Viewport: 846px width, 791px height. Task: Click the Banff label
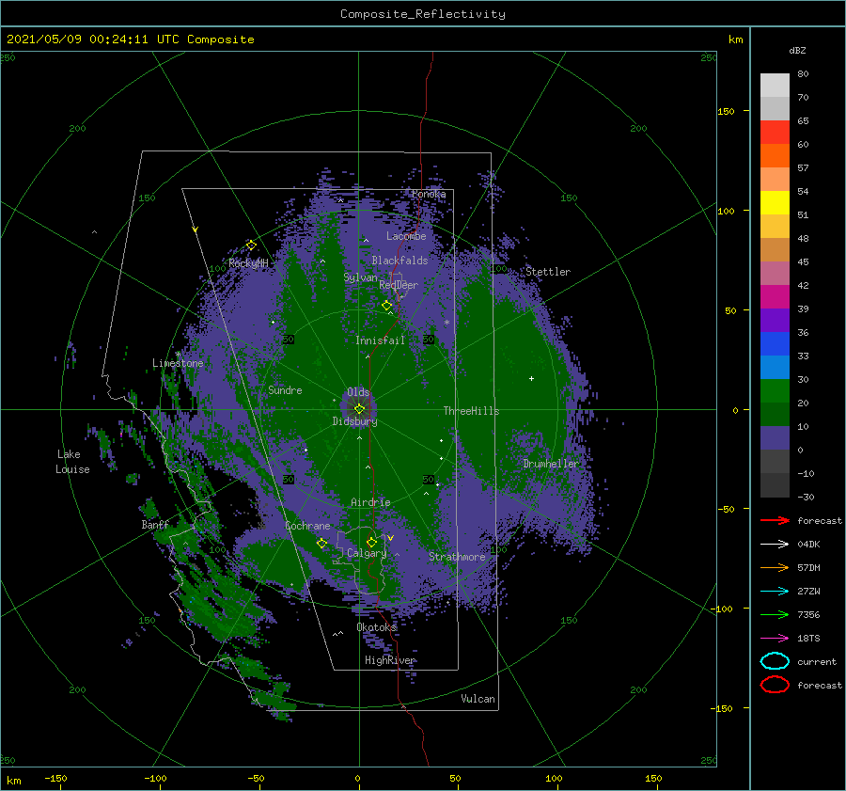coord(155,524)
